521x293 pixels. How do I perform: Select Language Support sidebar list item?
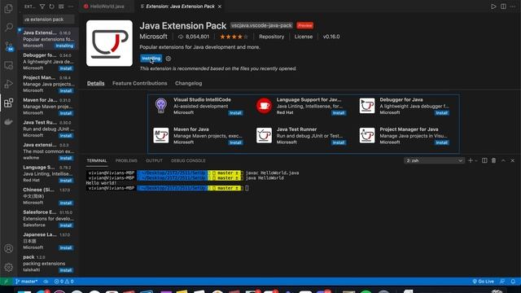coord(48,173)
